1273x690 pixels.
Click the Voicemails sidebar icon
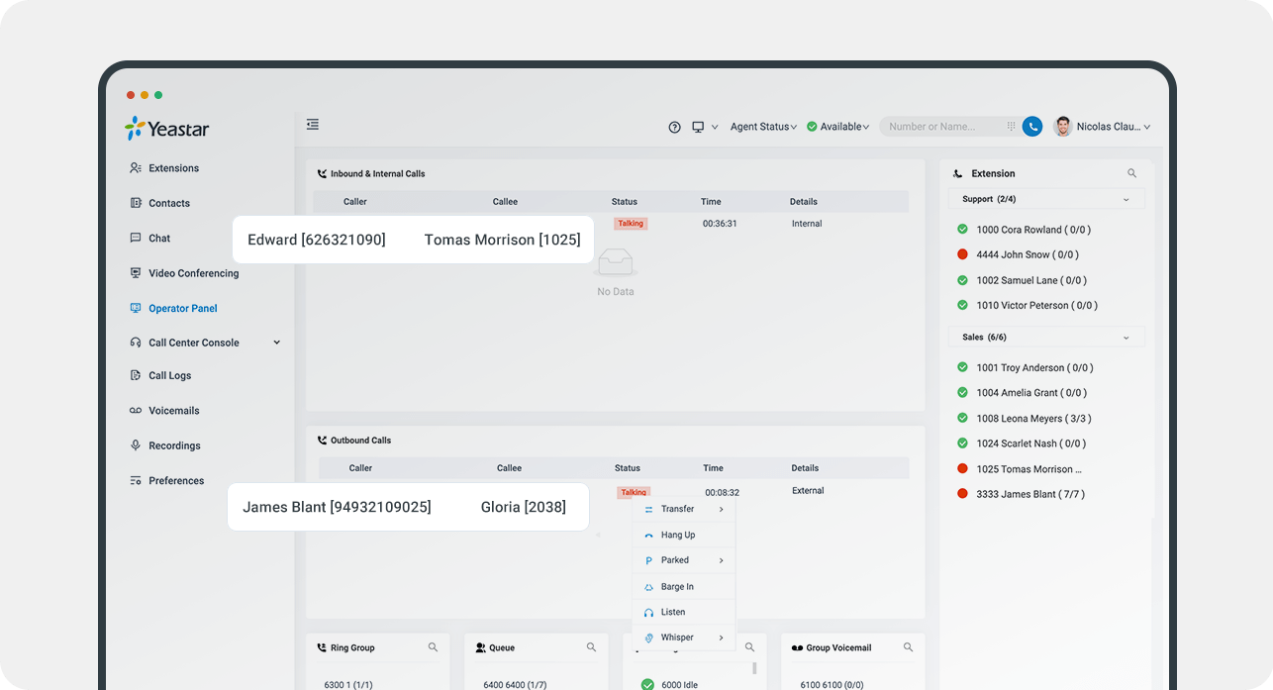tap(136, 411)
